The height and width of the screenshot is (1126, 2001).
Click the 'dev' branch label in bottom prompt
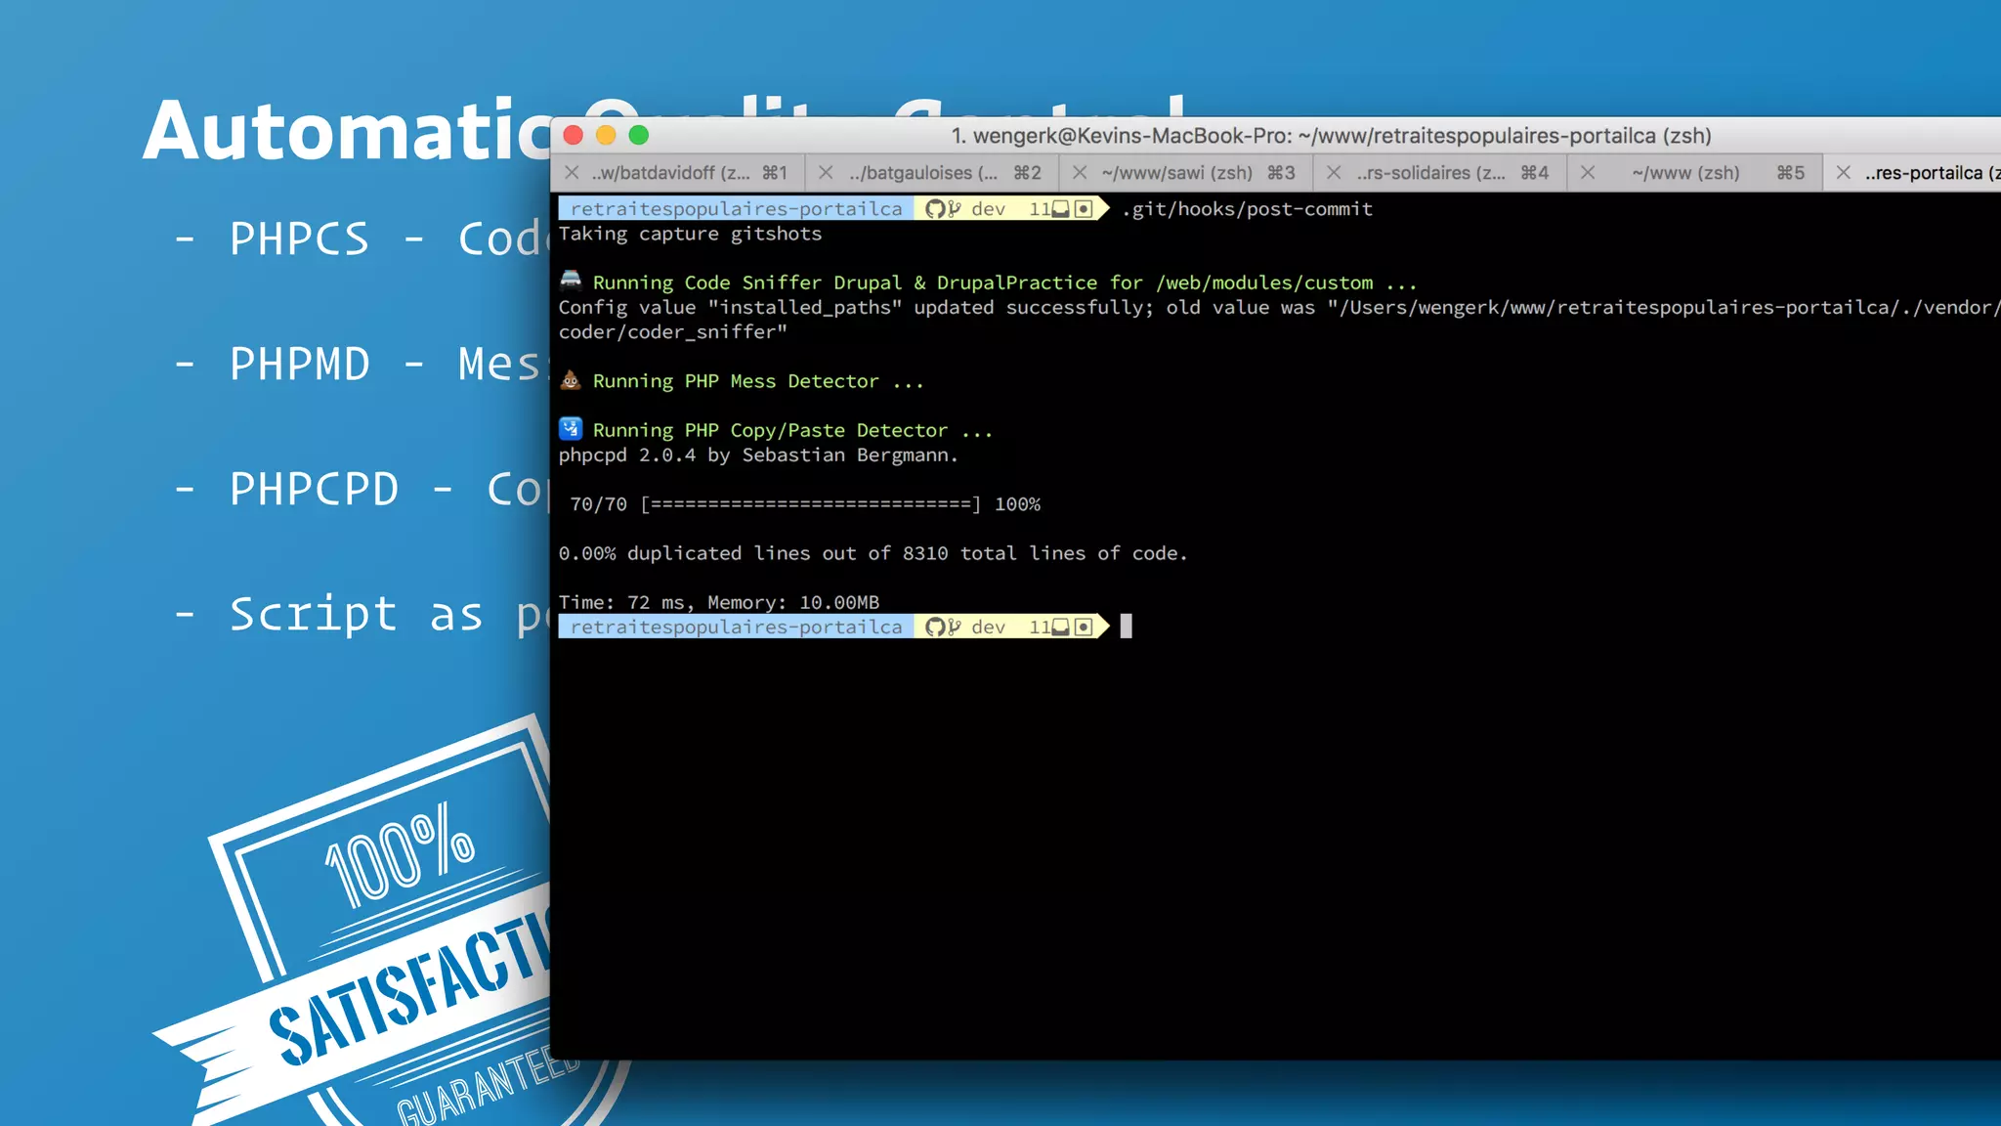[988, 628]
